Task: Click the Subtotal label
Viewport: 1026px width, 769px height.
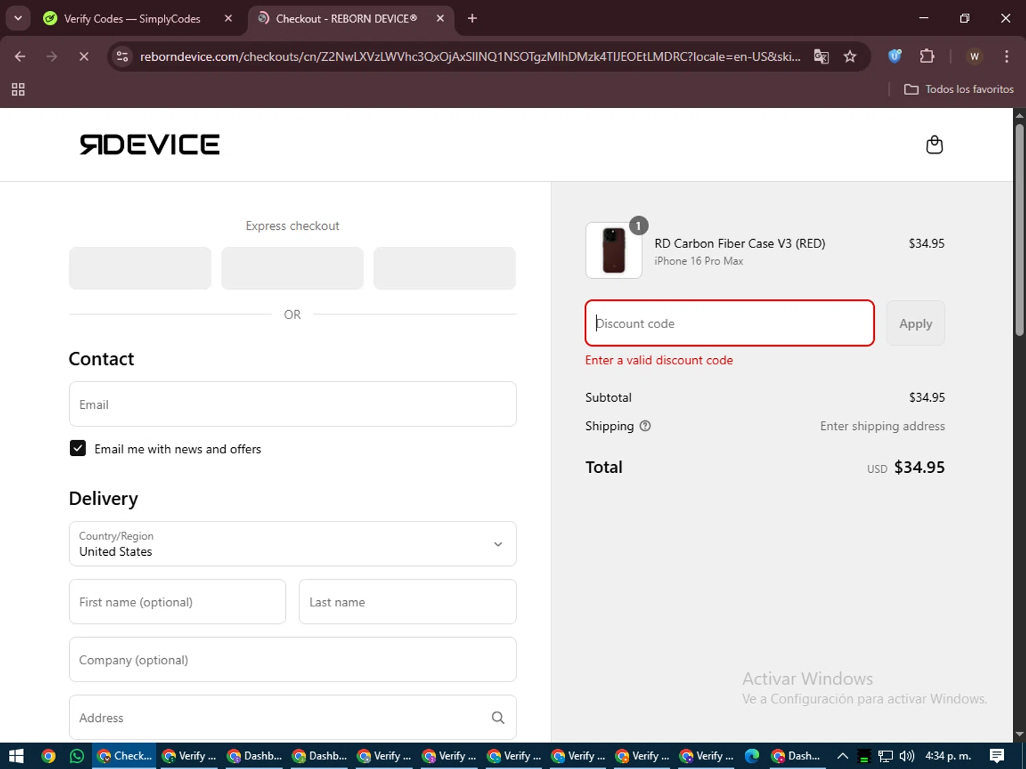Action: pos(608,397)
